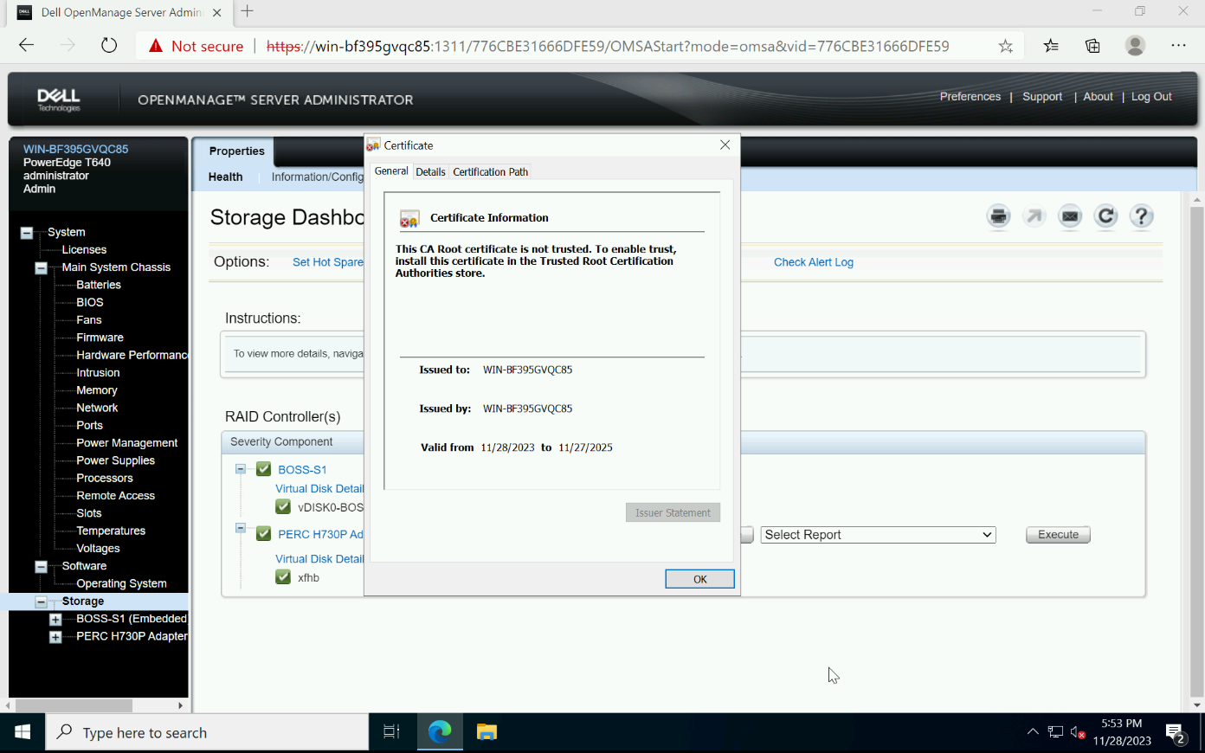Screen dimensions: 1205x753
Task: Open browser Settings and more menu
Action: click(x=1178, y=46)
